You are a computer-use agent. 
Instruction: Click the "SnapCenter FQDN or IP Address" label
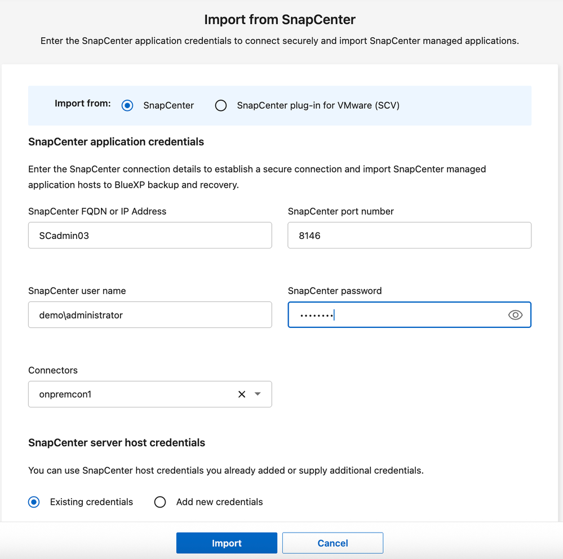point(97,211)
